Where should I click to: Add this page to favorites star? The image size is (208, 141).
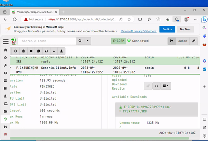[x=129, y=19]
